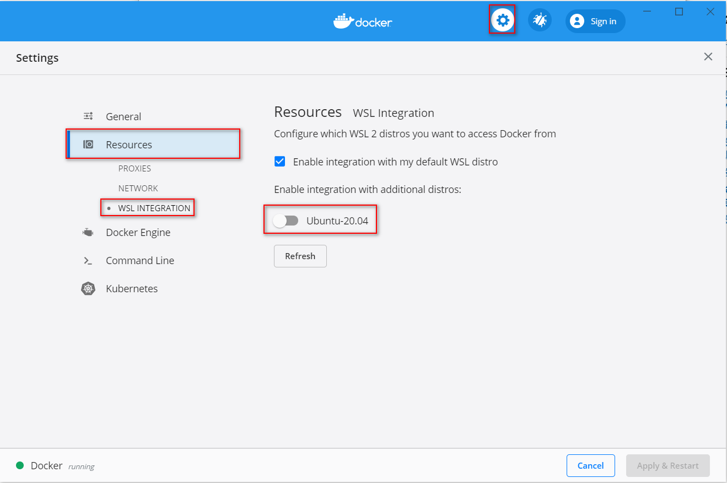The width and height of the screenshot is (727, 483).
Task: Select the Resources settings section
Action: [x=153, y=144]
